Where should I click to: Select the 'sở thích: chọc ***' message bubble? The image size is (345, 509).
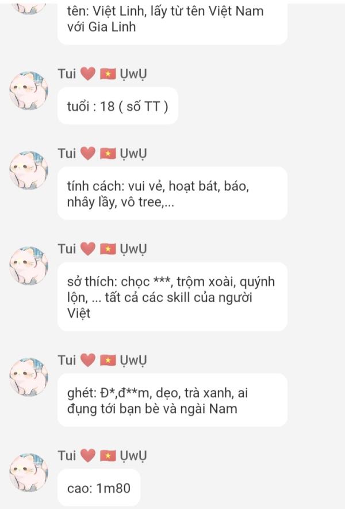(x=172, y=297)
